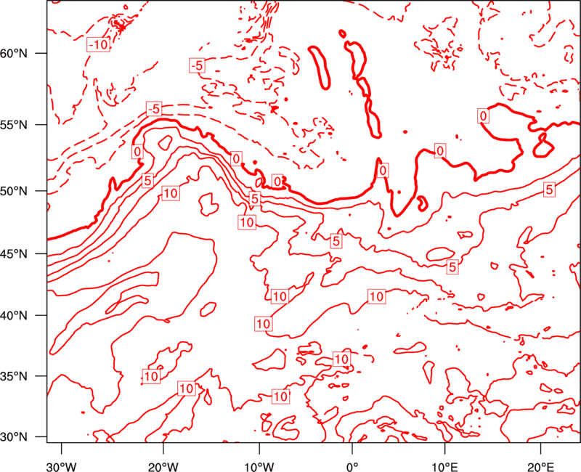Viewport: 581px width, 472px height.
Task: Click the 0° longitude axis label
Action: [352, 467]
